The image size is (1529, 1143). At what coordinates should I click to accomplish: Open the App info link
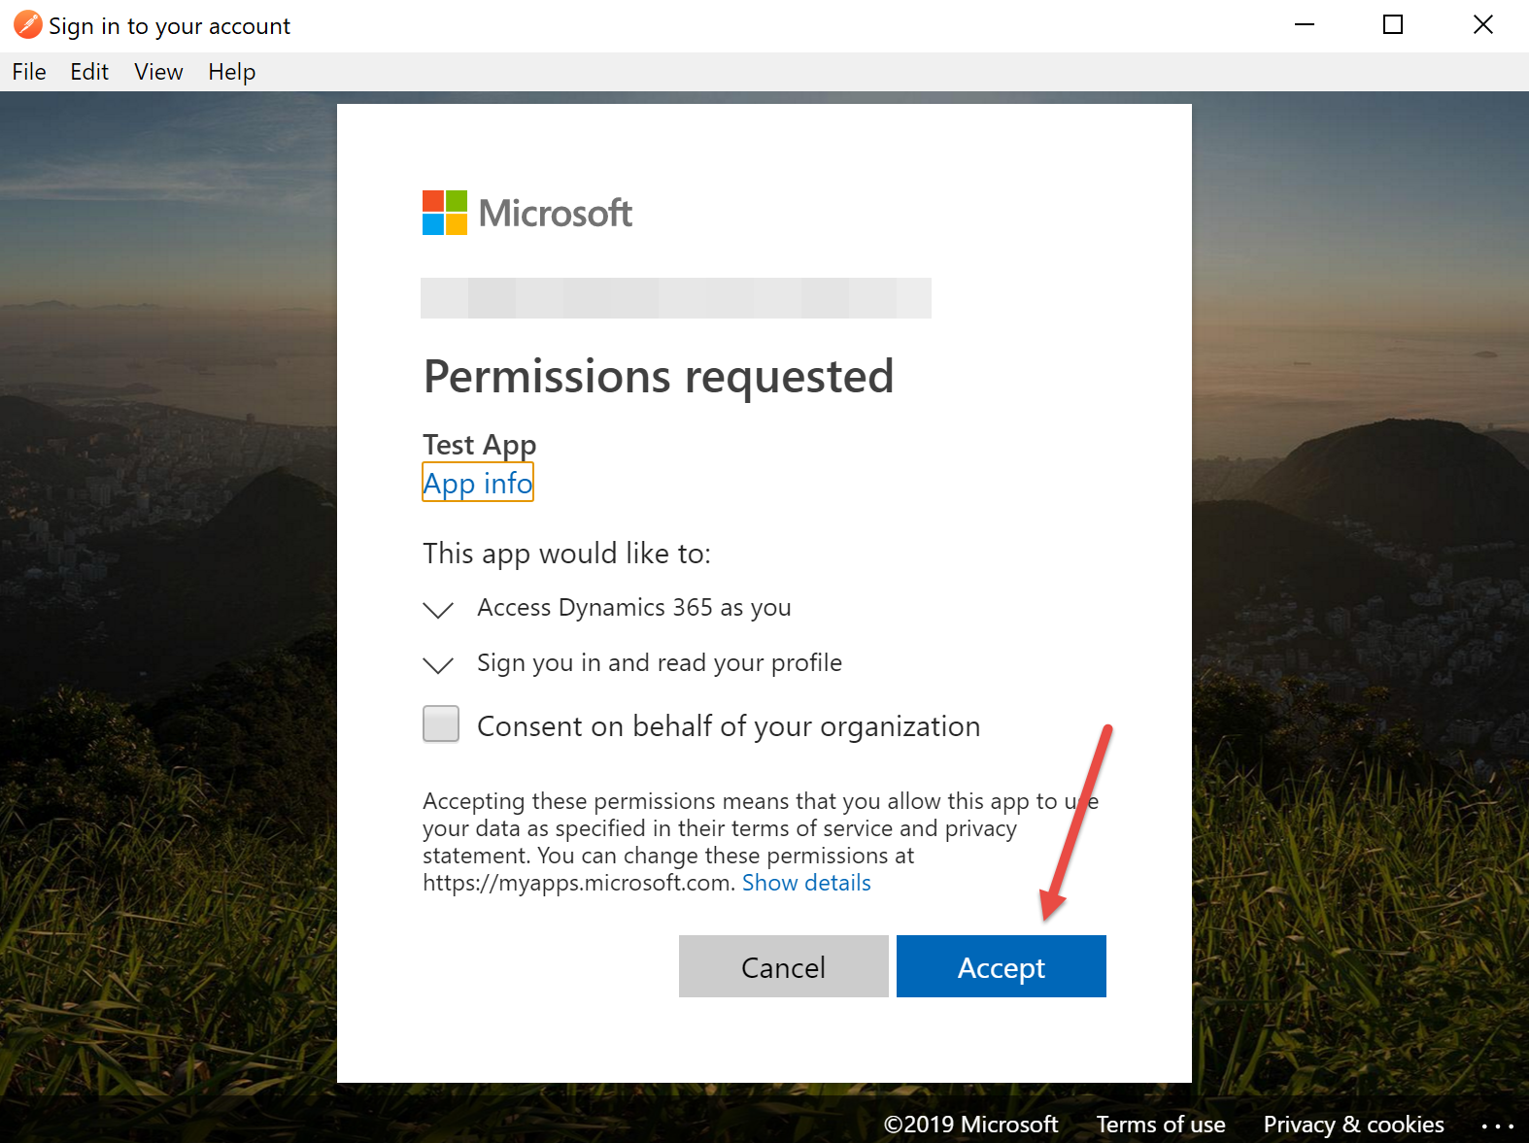pyautogui.click(x=478, y=483)
